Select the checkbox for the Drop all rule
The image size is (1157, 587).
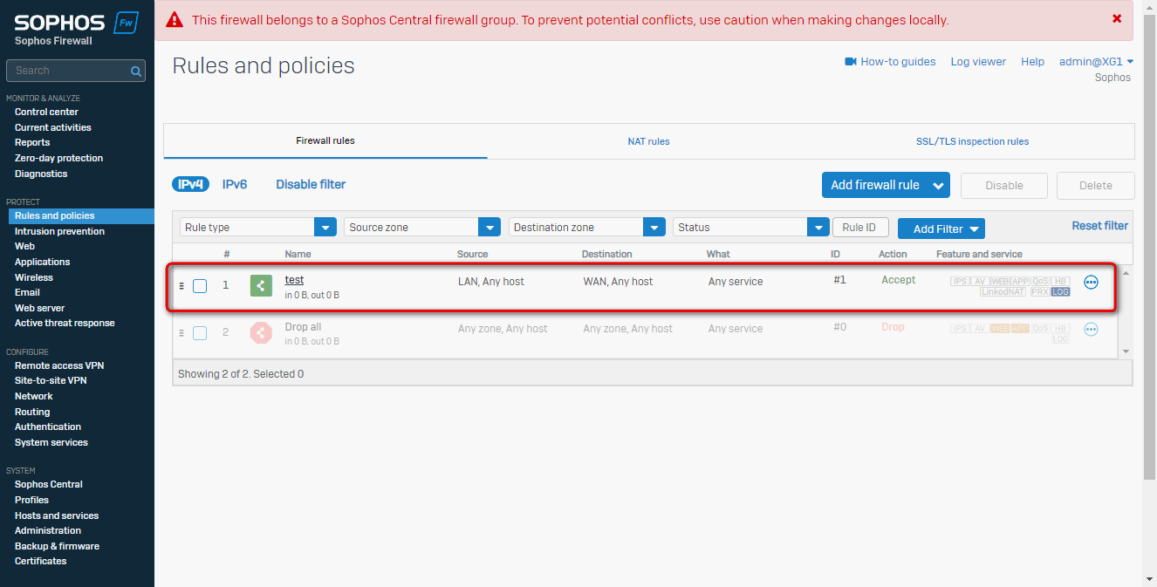click(x=200, y=333)
